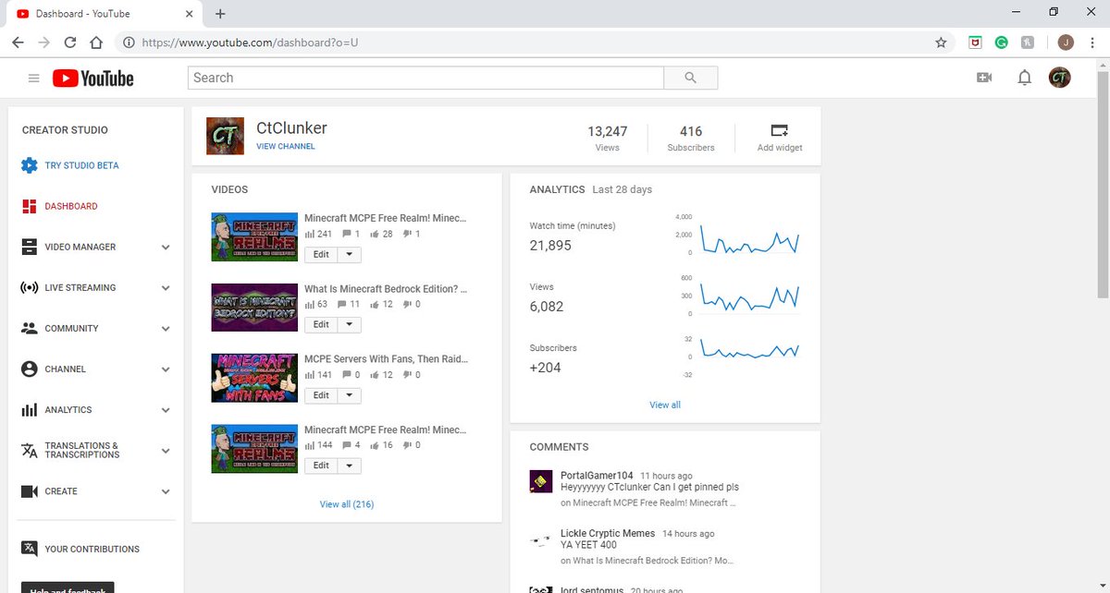The height and width of the screenshot is (593, 1110).
Task: Expand the Translations & Transcriptions section
Action: point(166,451)
